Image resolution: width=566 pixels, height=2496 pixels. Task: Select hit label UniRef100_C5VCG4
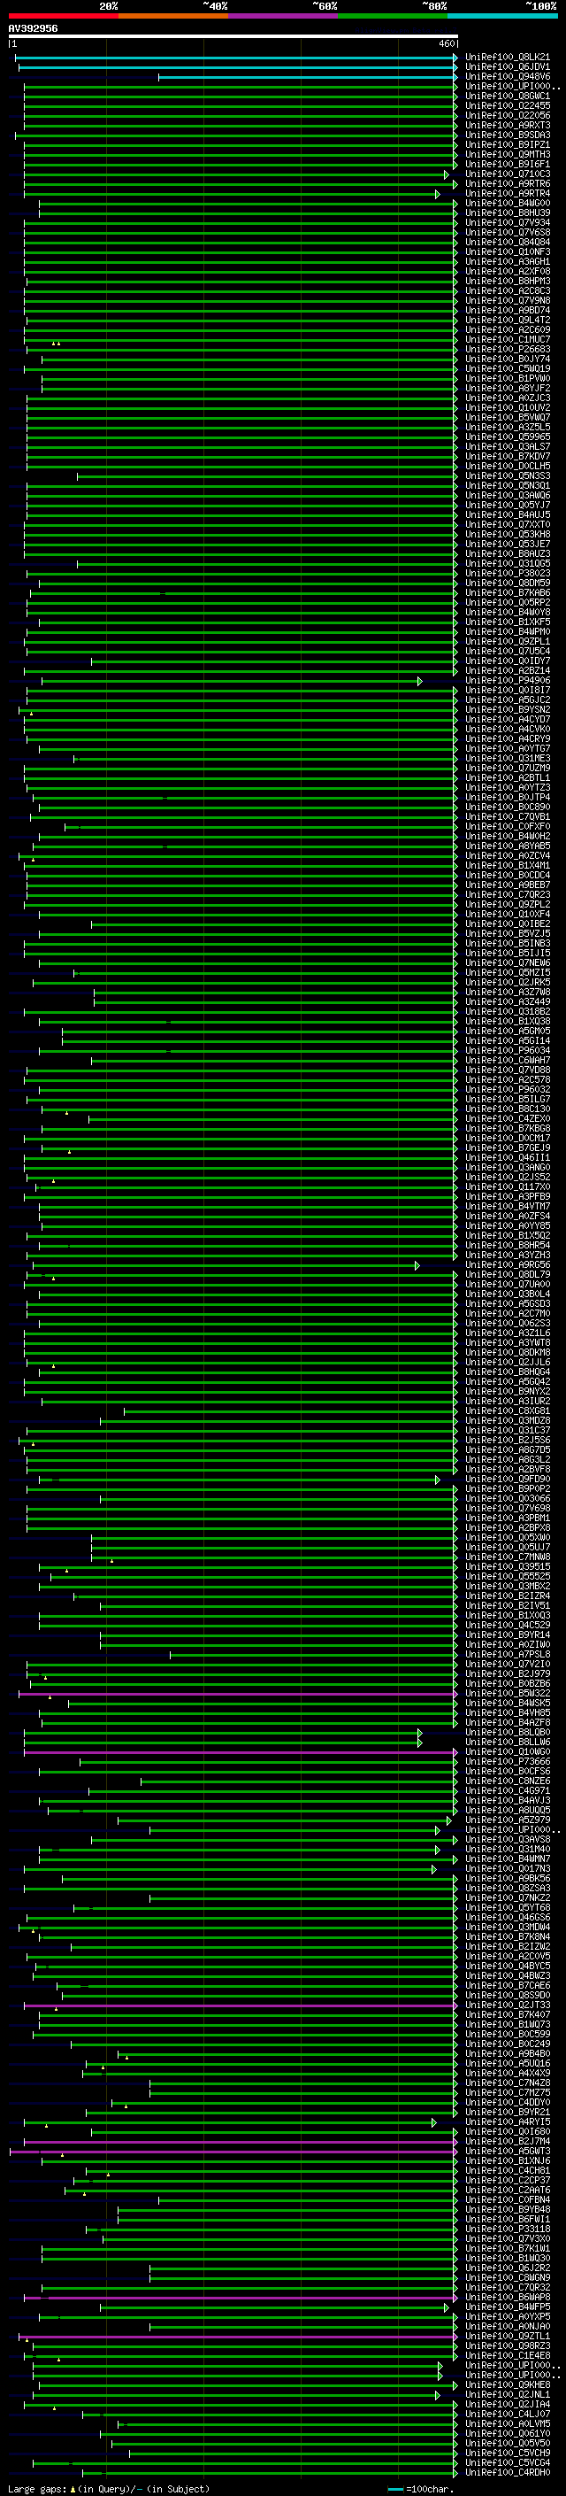point(508,2462)
